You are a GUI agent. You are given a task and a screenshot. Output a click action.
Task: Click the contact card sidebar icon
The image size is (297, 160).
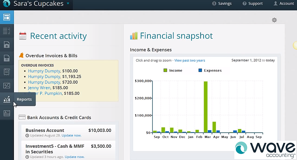point(7,113)
